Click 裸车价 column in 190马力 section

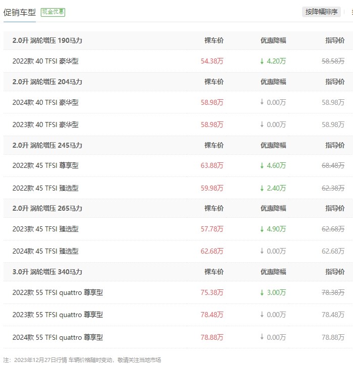click(x=214, y=40)
